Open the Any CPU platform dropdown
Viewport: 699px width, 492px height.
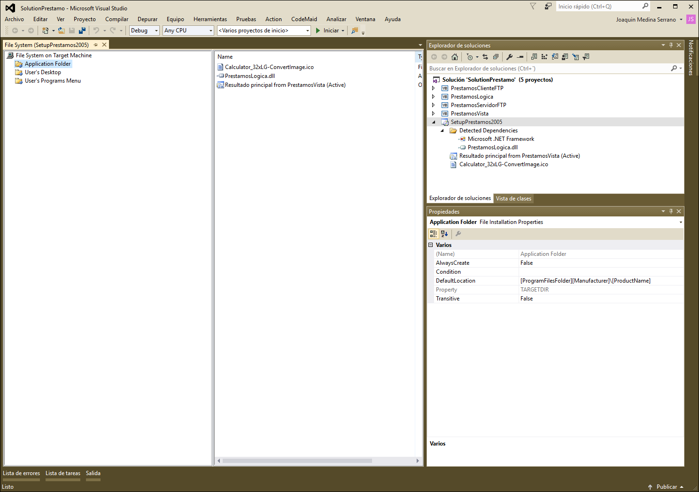(x=211, y=31)
